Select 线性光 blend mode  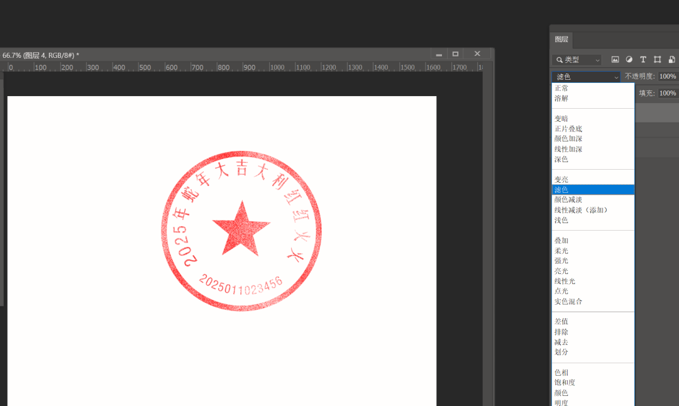coord(593,281)
